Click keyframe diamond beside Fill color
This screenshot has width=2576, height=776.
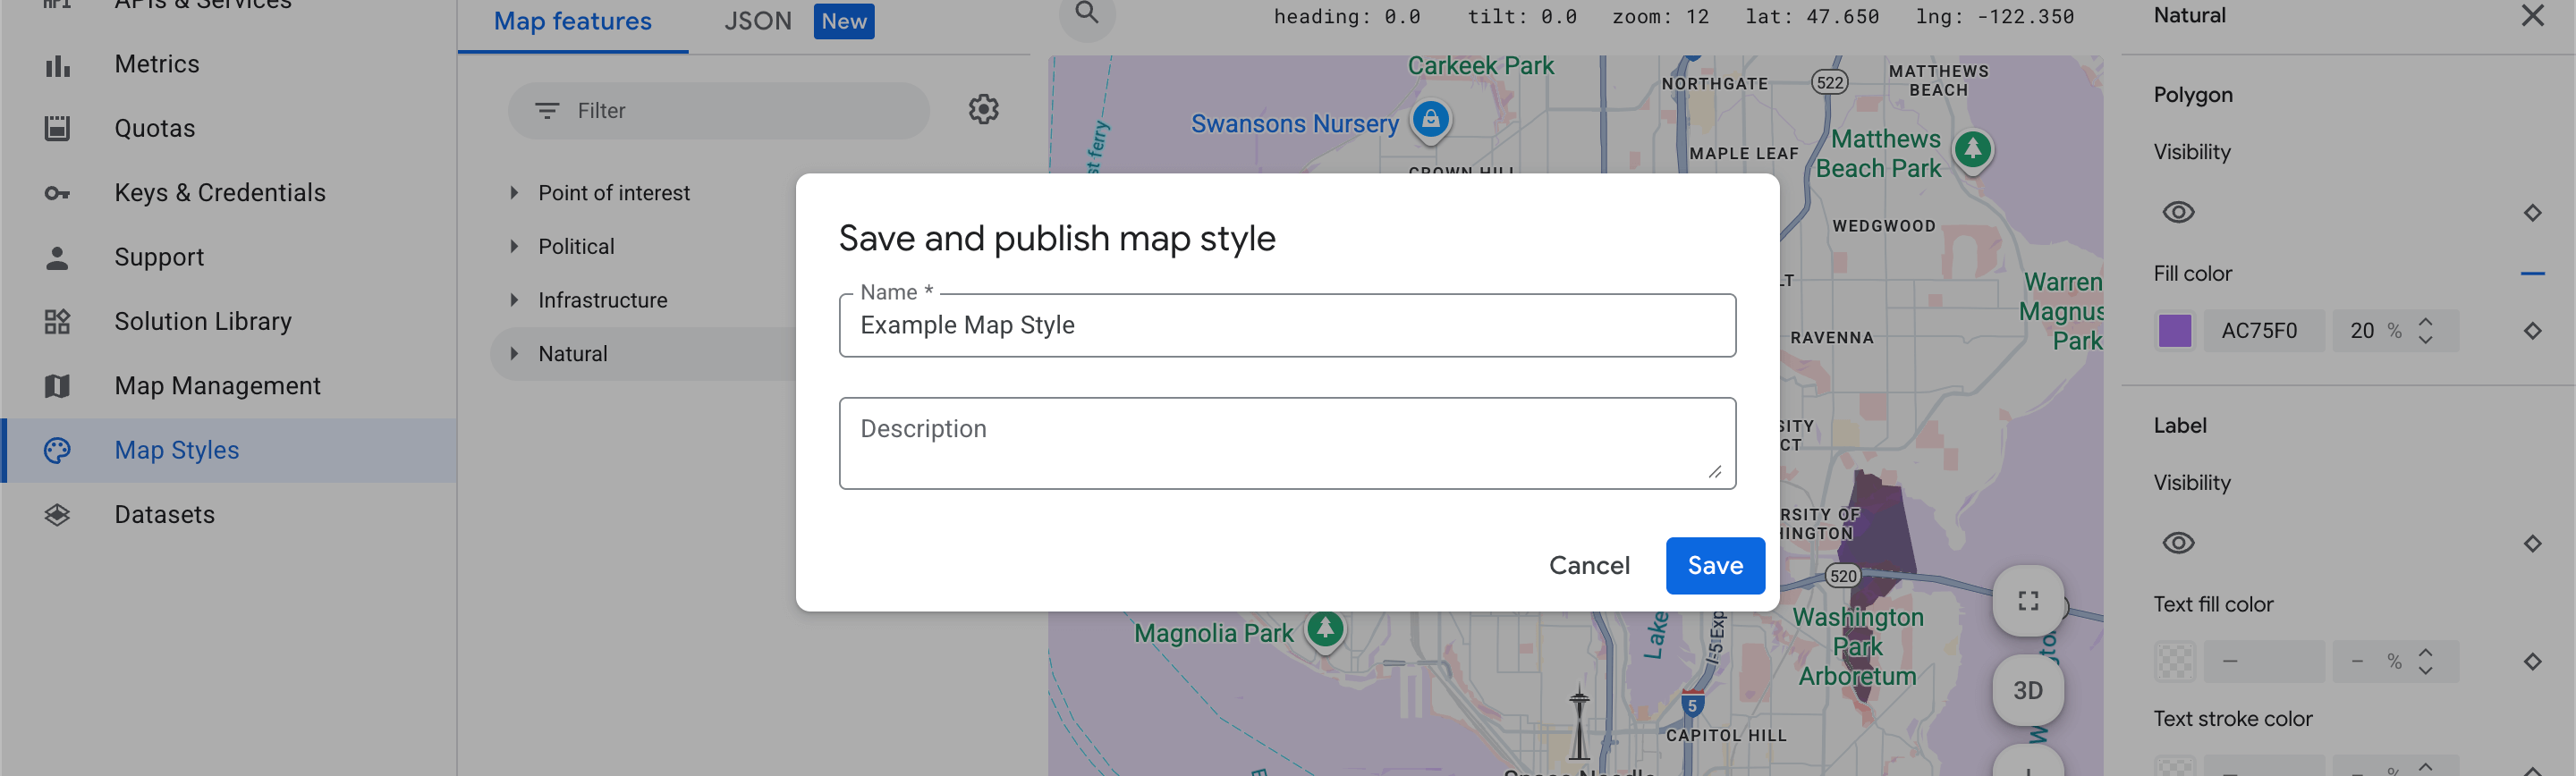pyautogui.click(x=2532, y=330)
